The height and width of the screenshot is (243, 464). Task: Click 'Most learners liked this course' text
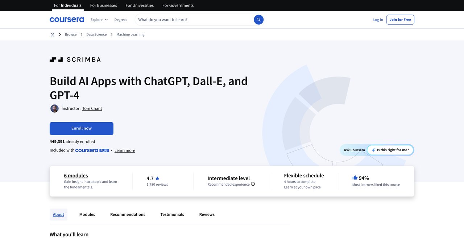pos(376,185)
